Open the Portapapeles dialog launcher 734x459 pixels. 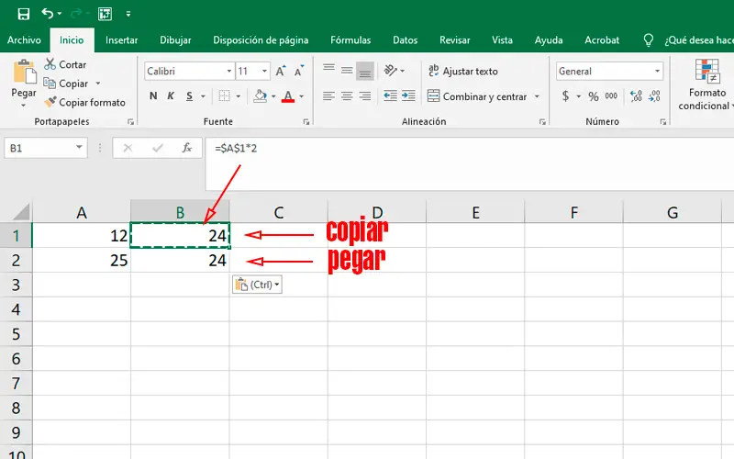pyautogui.click(x=130, y=122)
